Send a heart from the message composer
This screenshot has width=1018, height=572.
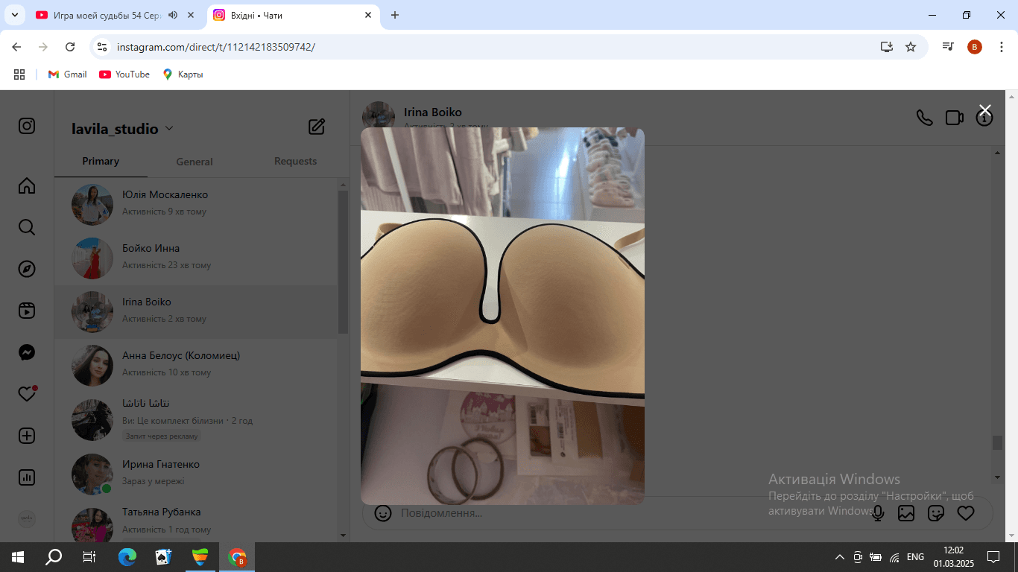(x=966, y=513)
